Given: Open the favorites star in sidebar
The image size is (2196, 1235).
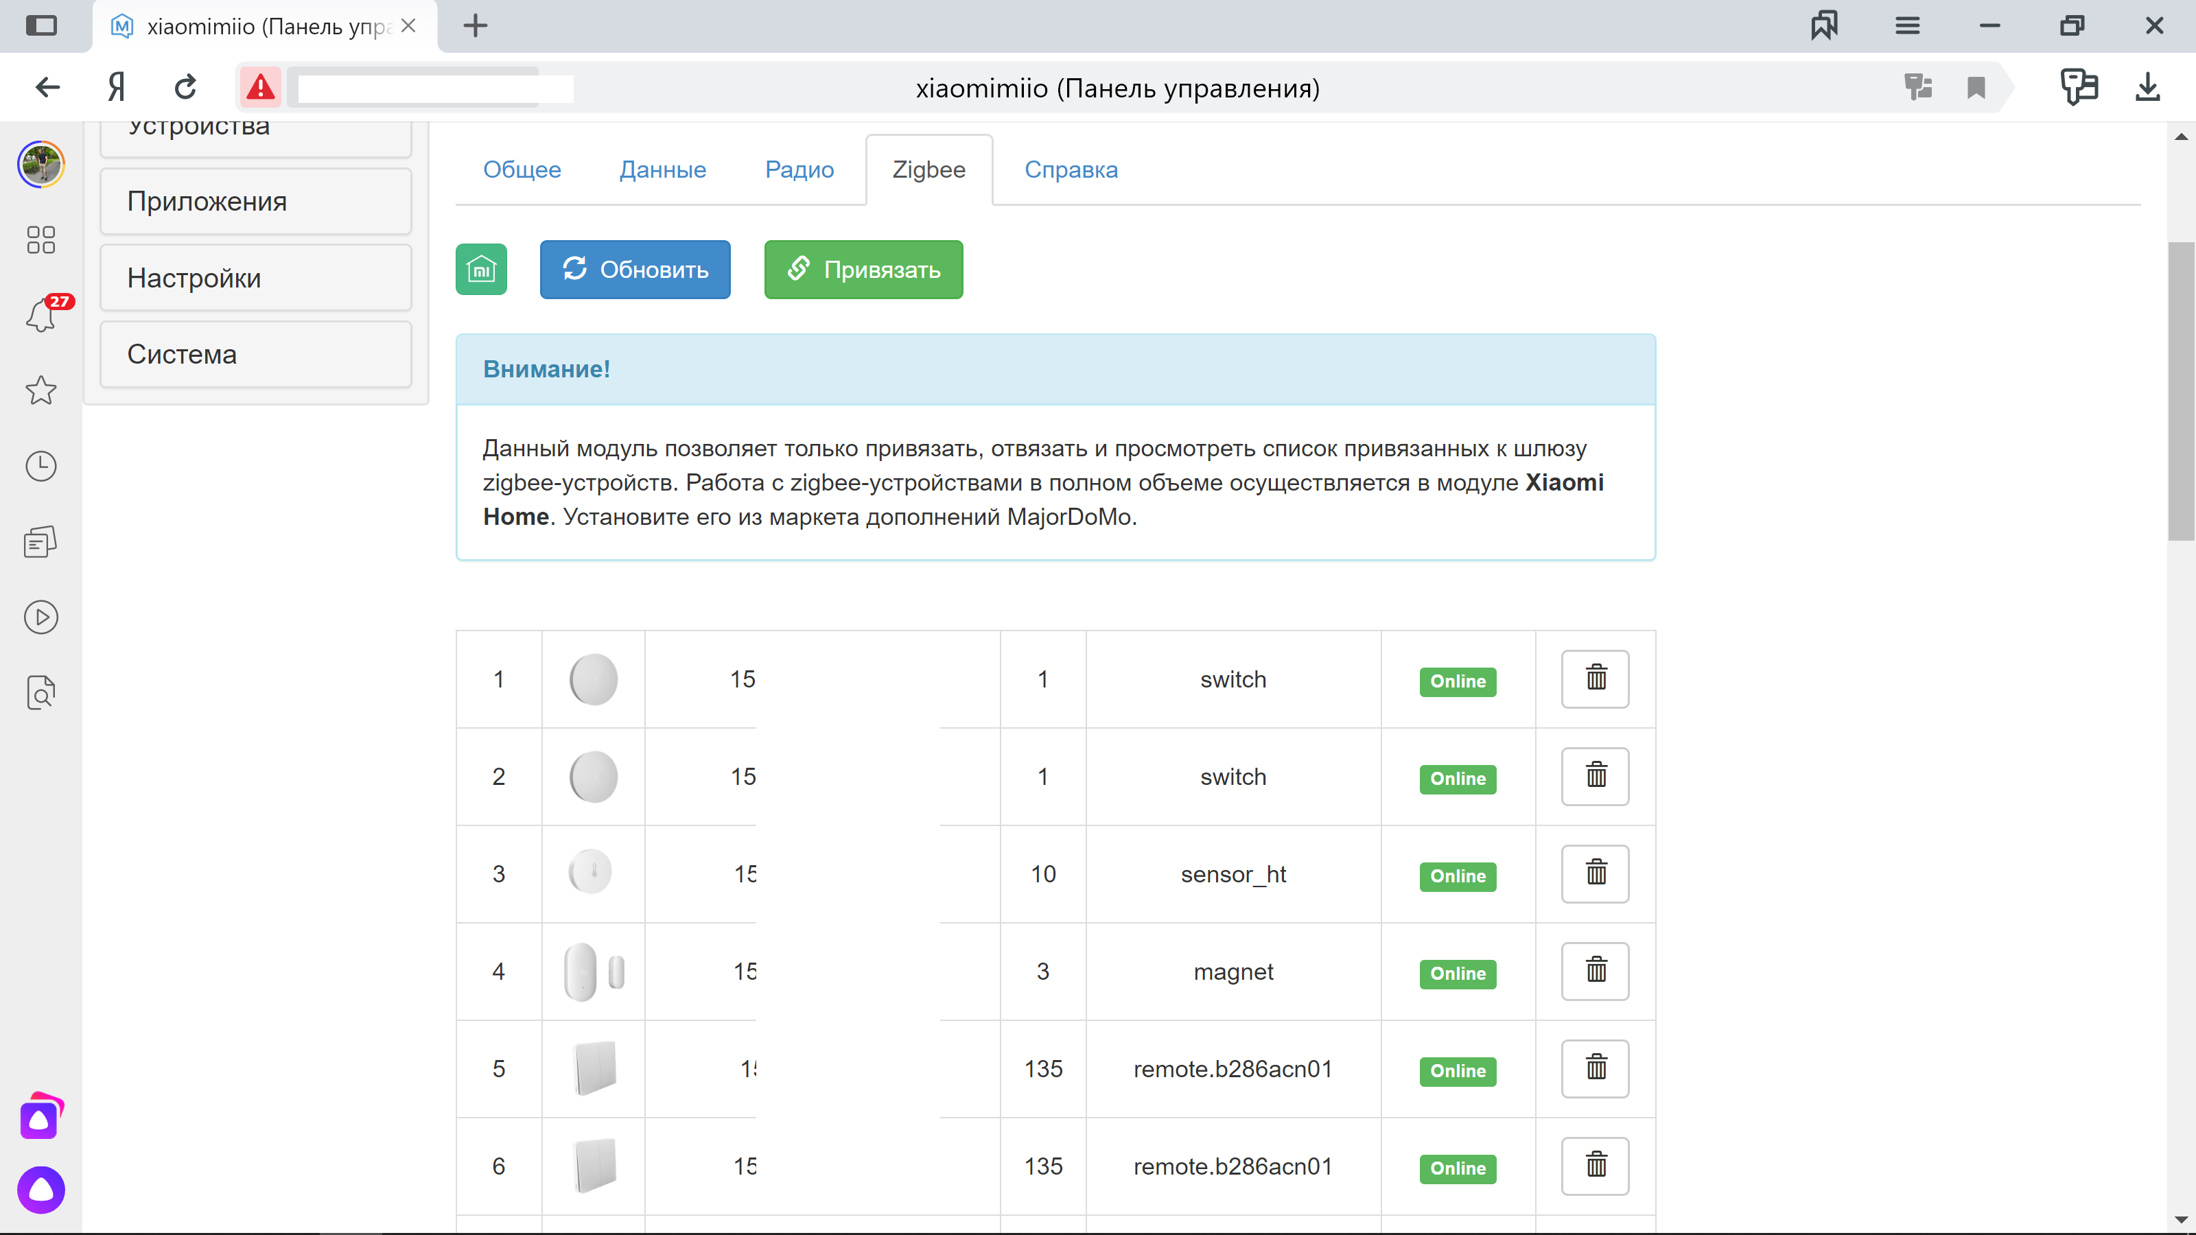Looking at the screenshot, I should pos(41,390).
